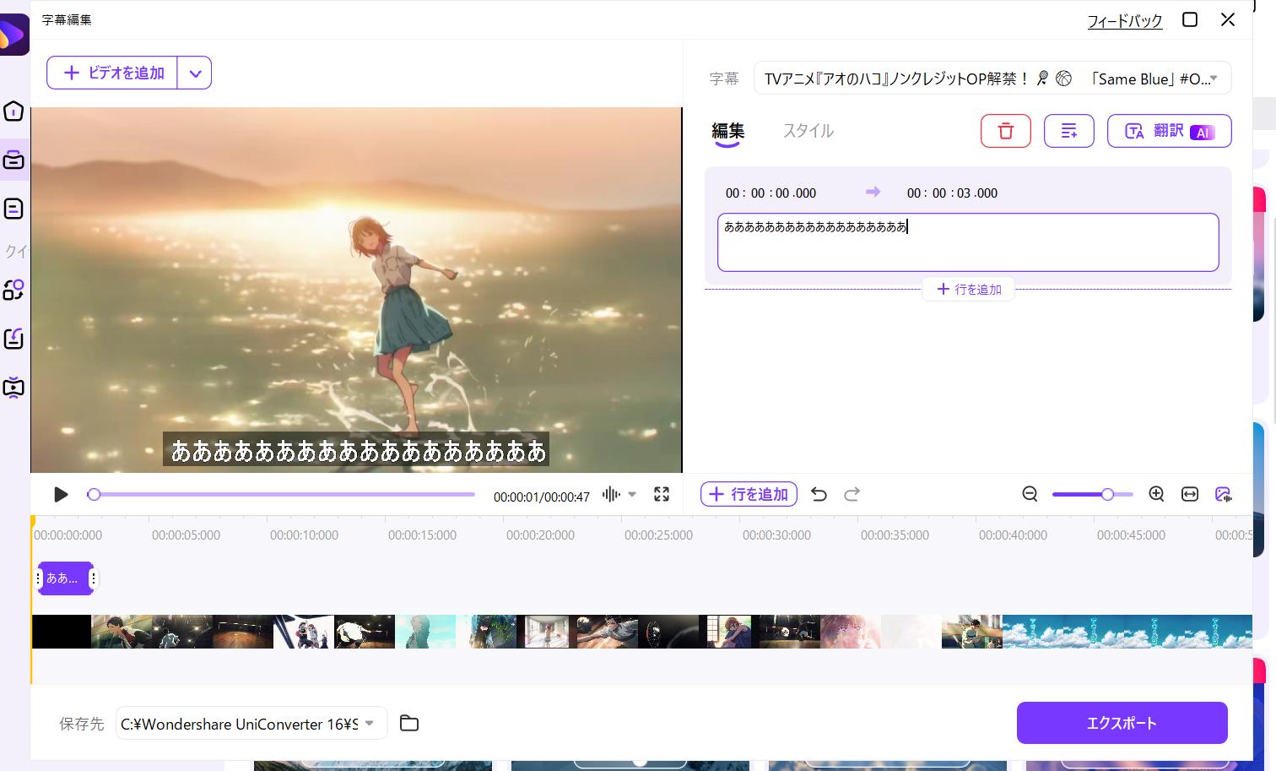Play the video preview
This screenshot has height=771, width=1276.
[61, 494]
